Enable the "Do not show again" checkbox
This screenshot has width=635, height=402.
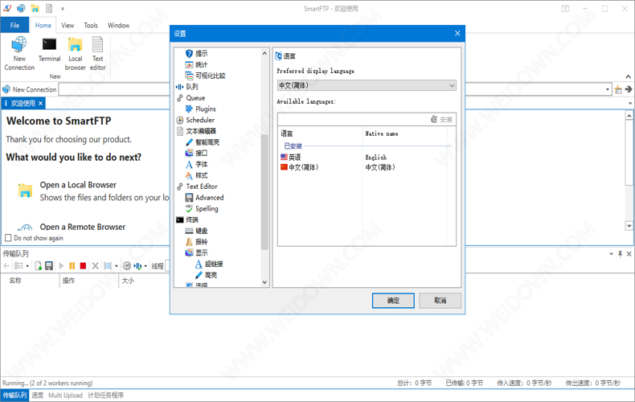pos(9,238)
